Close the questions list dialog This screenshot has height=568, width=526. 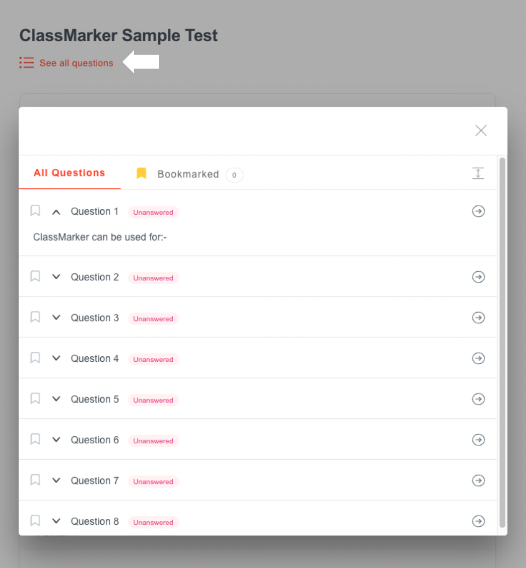(x=481, y=131)
